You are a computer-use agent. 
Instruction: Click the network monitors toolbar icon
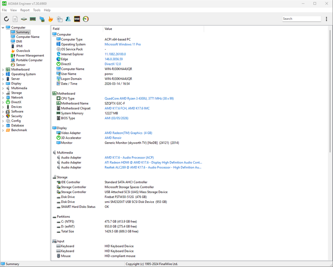pyautogui.click(x=42, y=19)
